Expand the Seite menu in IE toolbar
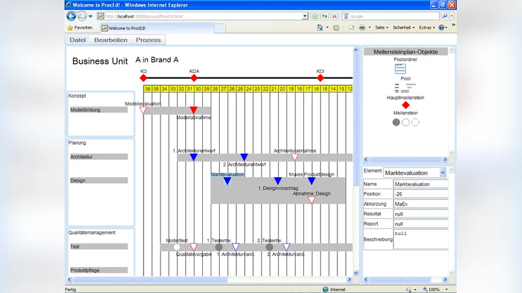 pos(382,27)
